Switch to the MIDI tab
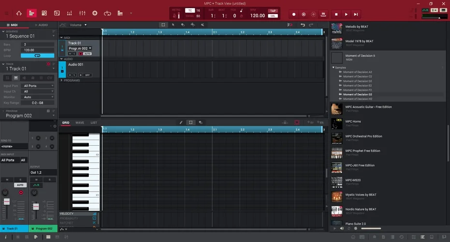450x242 pixels. (x=12, y=25)
